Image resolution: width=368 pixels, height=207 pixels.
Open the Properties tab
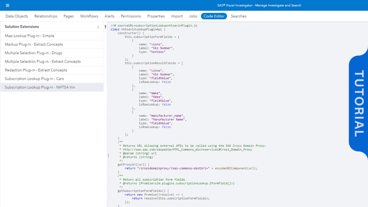tap(156, 16)
